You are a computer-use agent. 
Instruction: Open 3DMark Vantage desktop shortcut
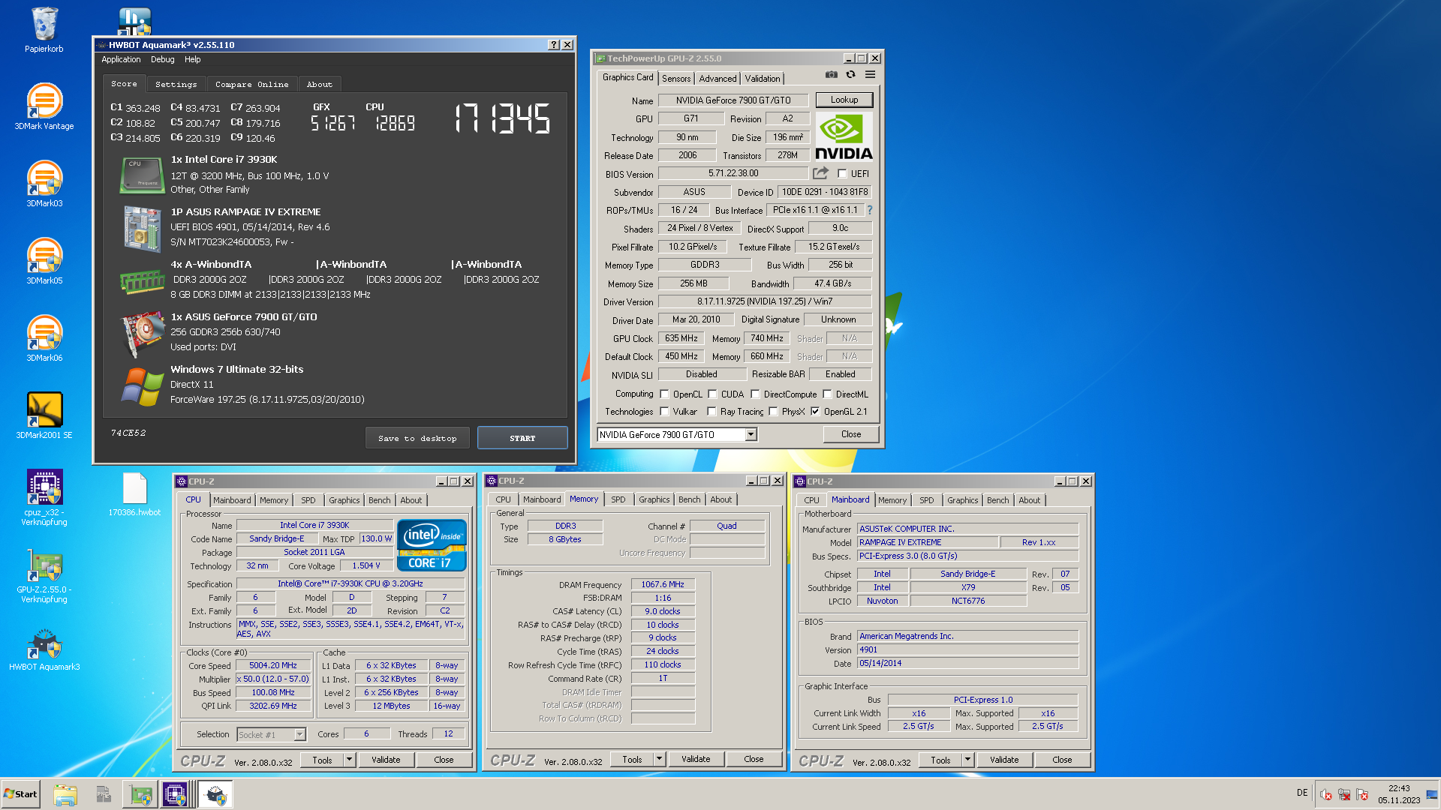[44, 106]
